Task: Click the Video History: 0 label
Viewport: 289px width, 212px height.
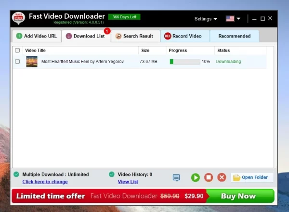Action: 135,174
